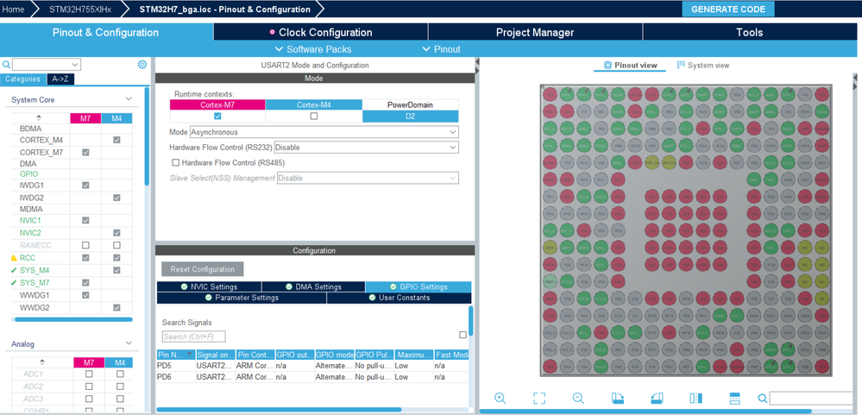Click the Pinout view chip icon
This screenshot has height=415, width=862.
(x=607, y=65)
